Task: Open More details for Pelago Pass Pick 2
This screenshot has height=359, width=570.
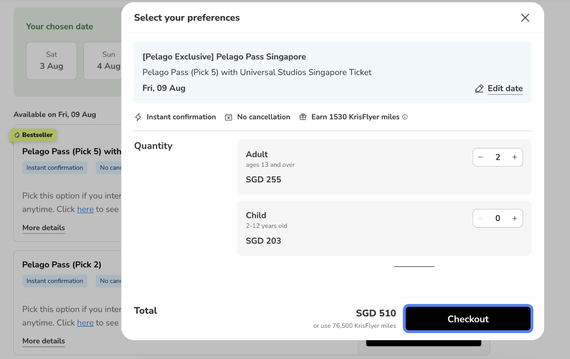Action: pyautogui.click(x=44, y=341)
